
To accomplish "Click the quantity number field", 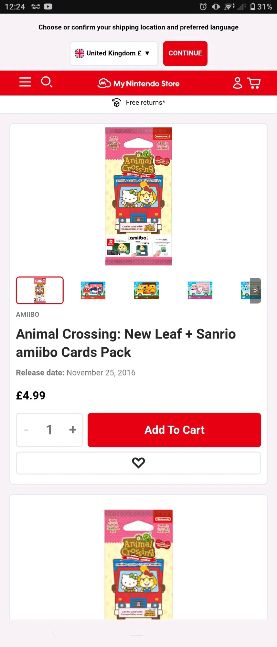I will tap(49, 430).
